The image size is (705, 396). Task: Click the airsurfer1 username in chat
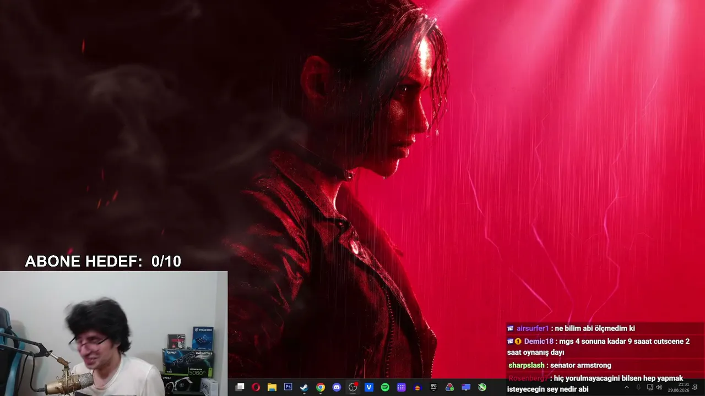click(533, 328)
